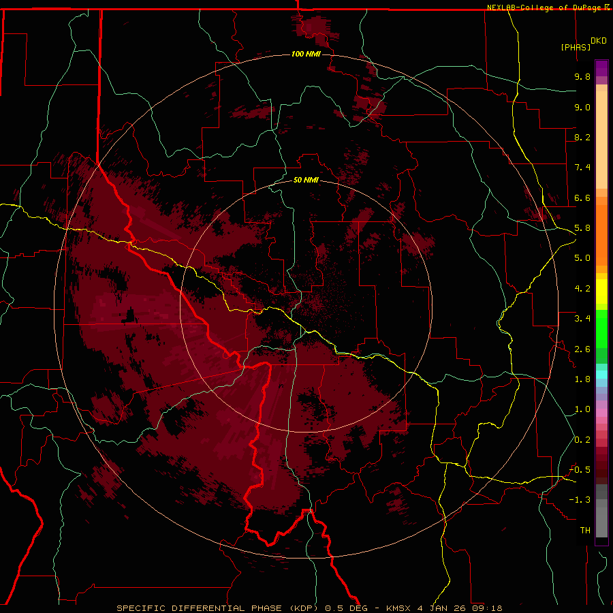Image resolution: width=613 pixels, height=613 pixels.
Task: Select the 0.2 scale value
Action: click(582, 440)
